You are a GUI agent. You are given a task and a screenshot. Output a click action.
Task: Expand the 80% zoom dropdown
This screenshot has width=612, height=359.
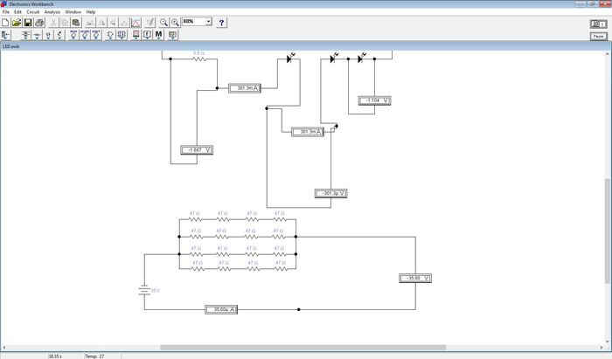tap(208, 22)
